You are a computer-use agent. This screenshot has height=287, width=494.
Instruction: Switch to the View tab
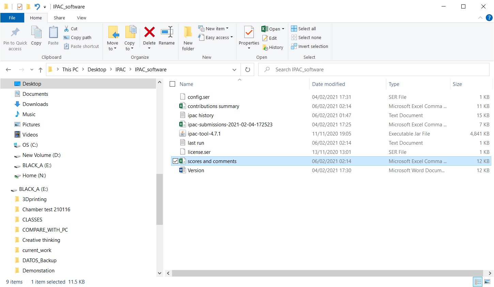pos(82,18)
